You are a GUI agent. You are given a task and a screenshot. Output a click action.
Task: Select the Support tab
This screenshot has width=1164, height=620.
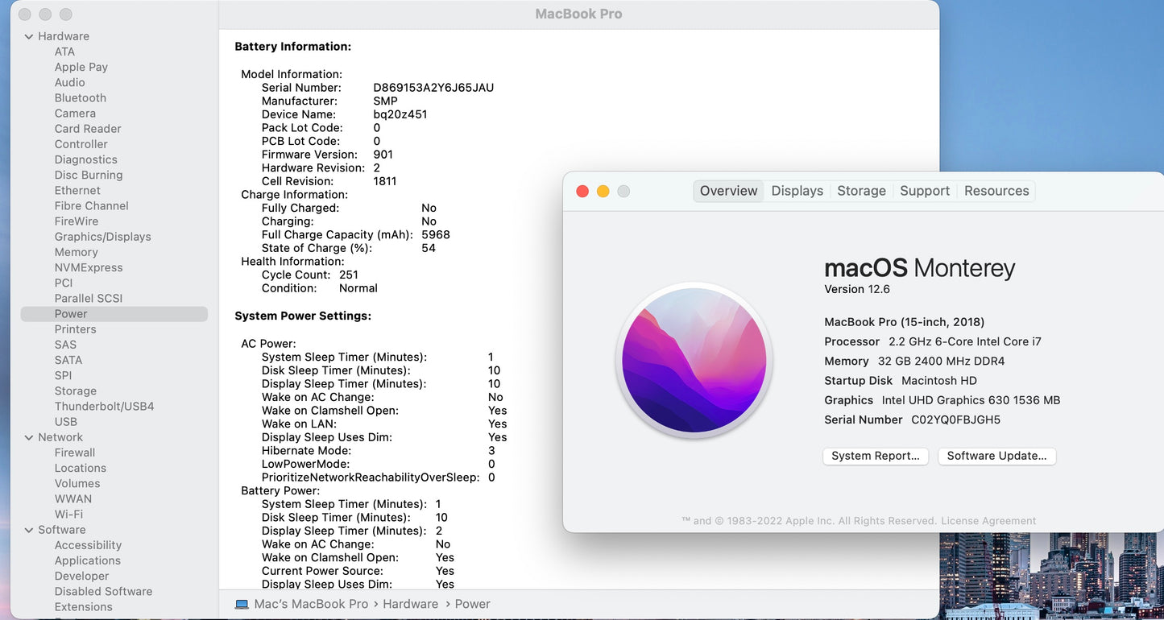[x=924, y=191]
